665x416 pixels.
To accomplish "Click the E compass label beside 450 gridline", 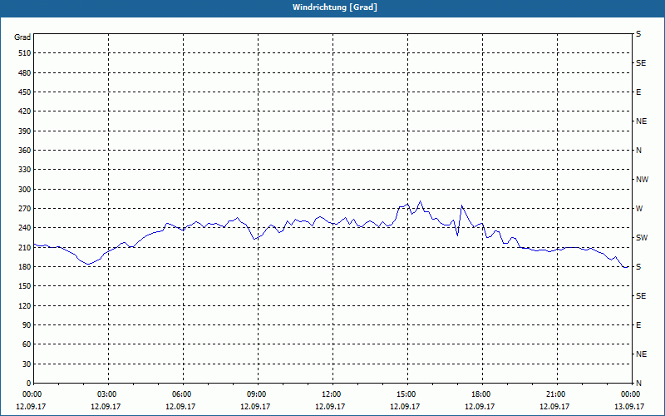I will tap(638, 92).
